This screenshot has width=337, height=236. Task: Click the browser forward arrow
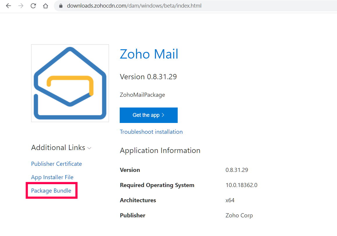point(21,6)
